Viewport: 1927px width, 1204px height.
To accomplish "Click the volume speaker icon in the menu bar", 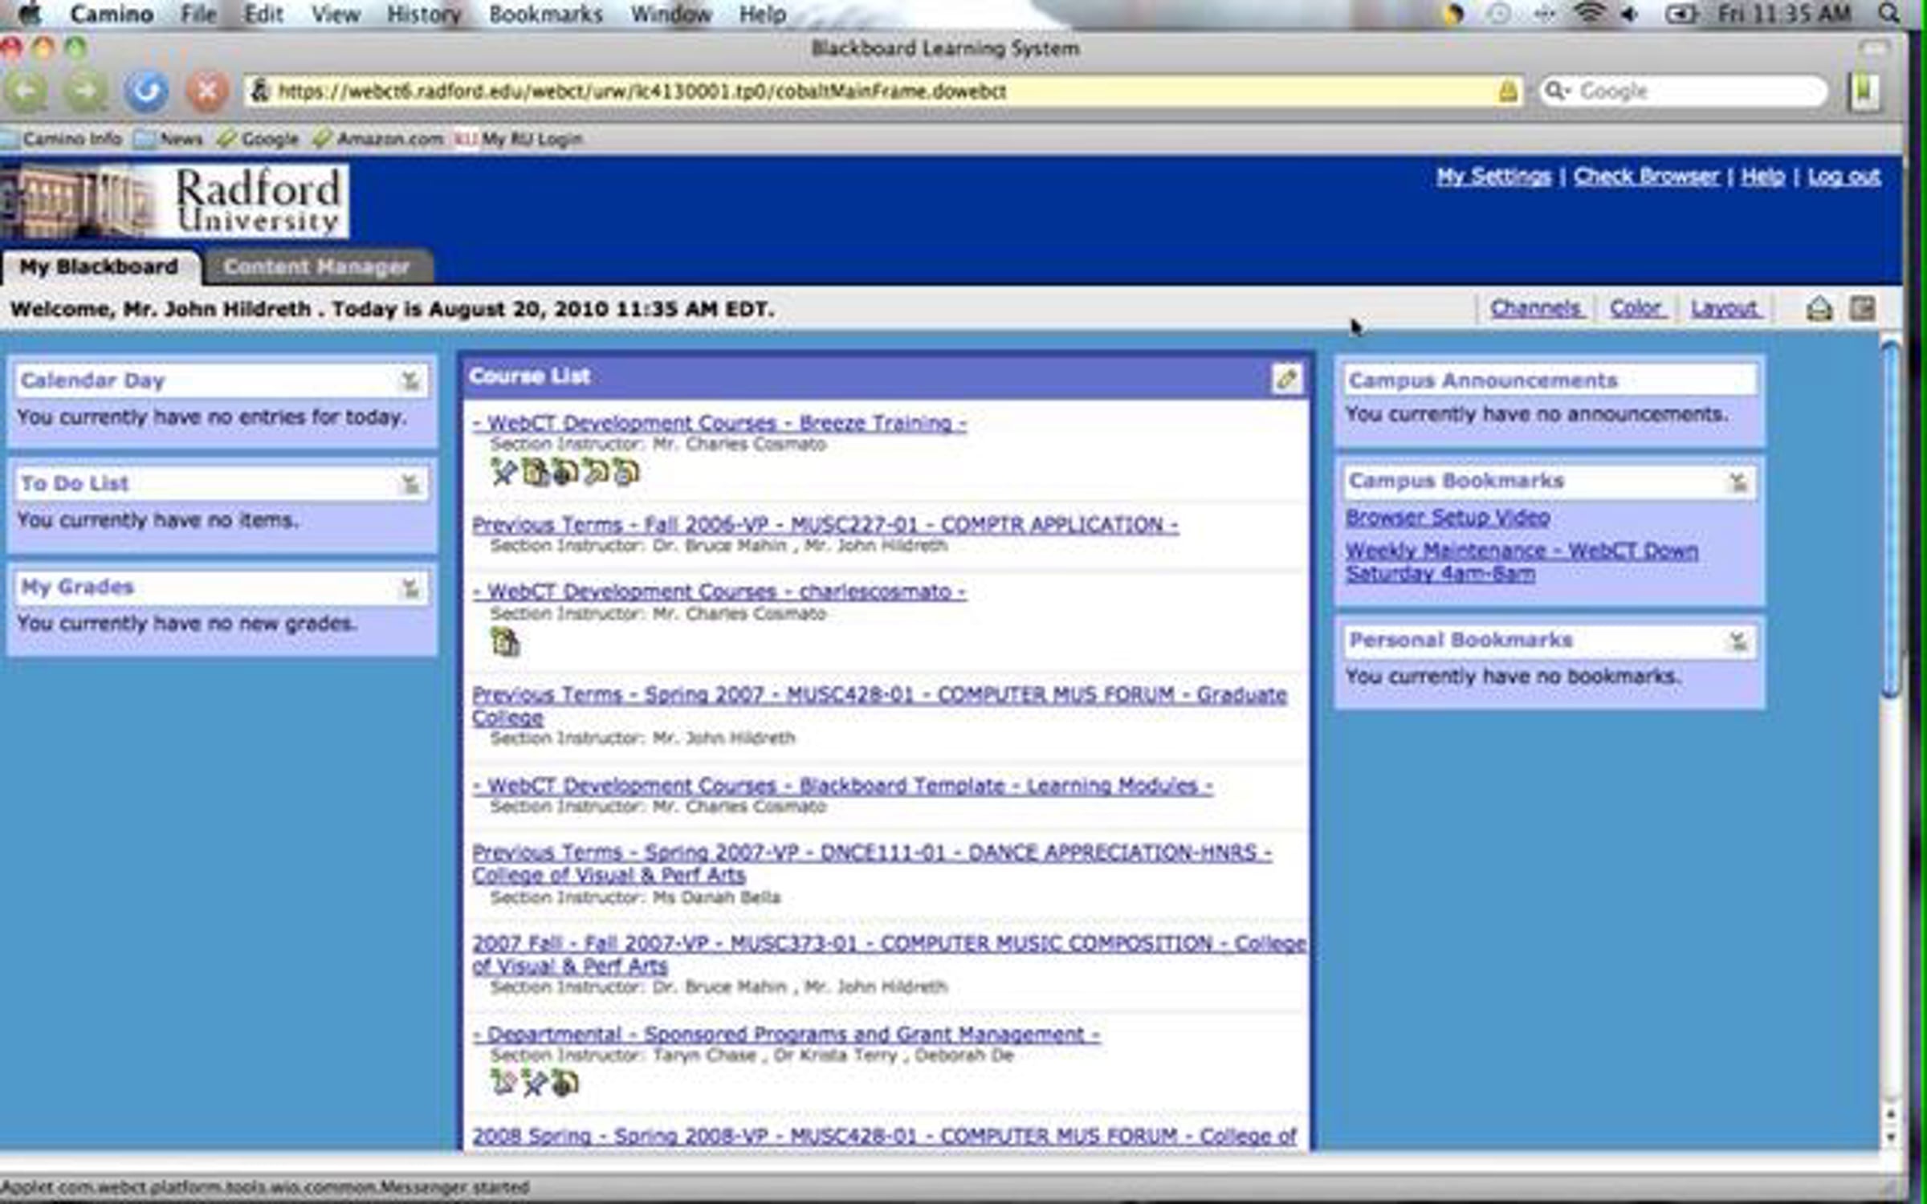I will pos(1629,14).
